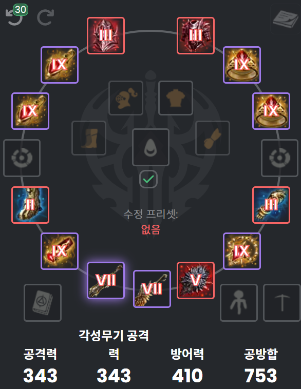Select the blue gloves slot marked III

(x=271, y=205)
